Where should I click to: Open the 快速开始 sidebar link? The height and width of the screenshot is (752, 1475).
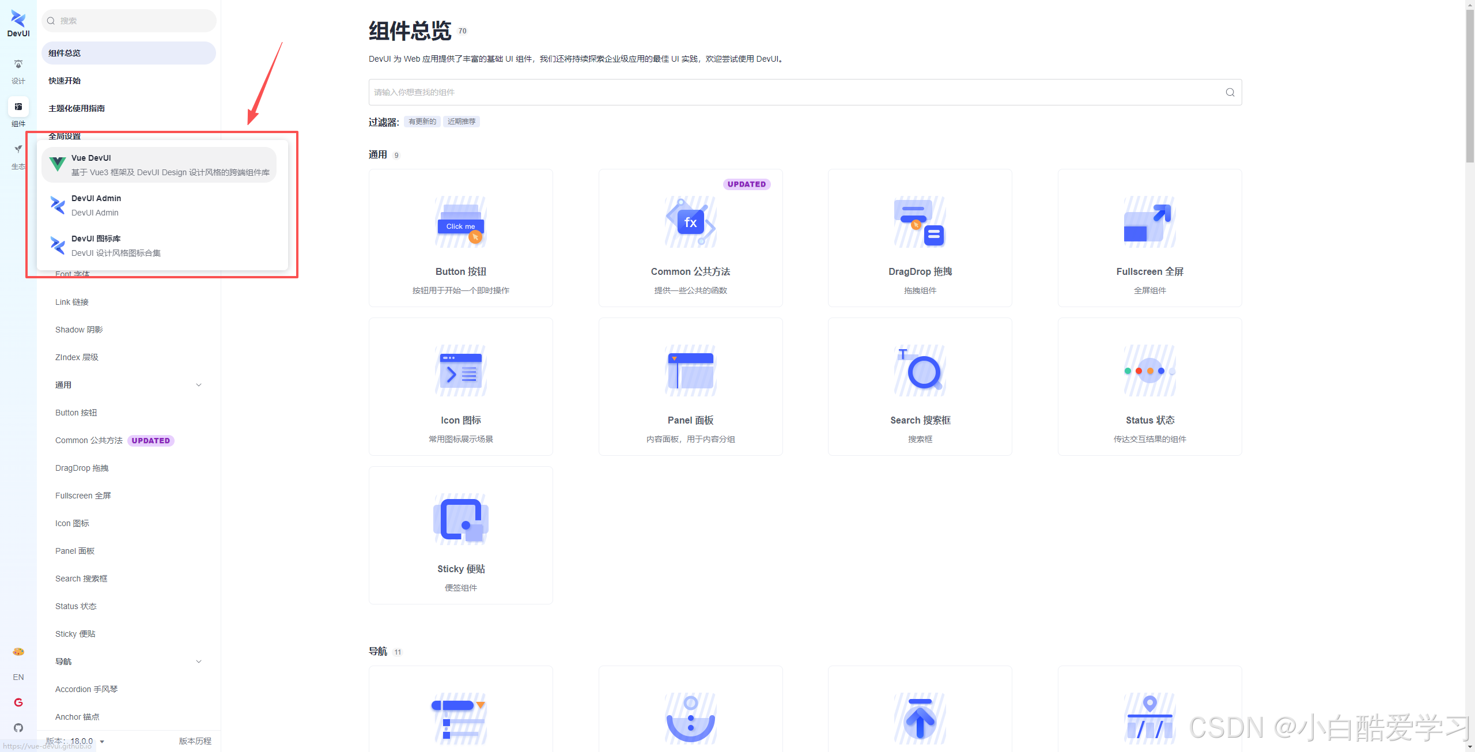65,81
